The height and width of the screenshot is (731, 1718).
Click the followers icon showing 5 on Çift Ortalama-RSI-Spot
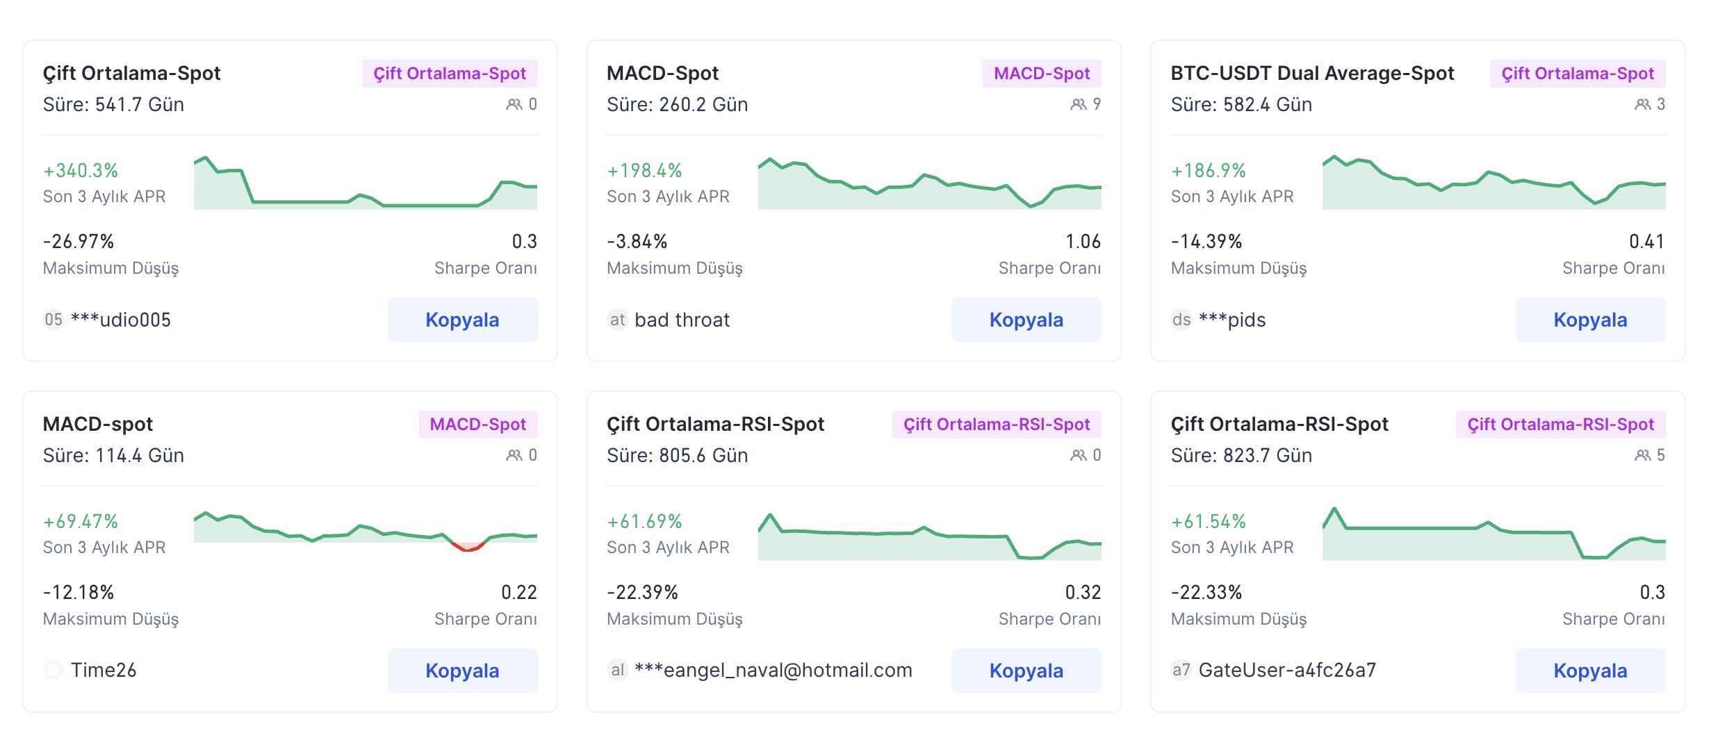1643,455
